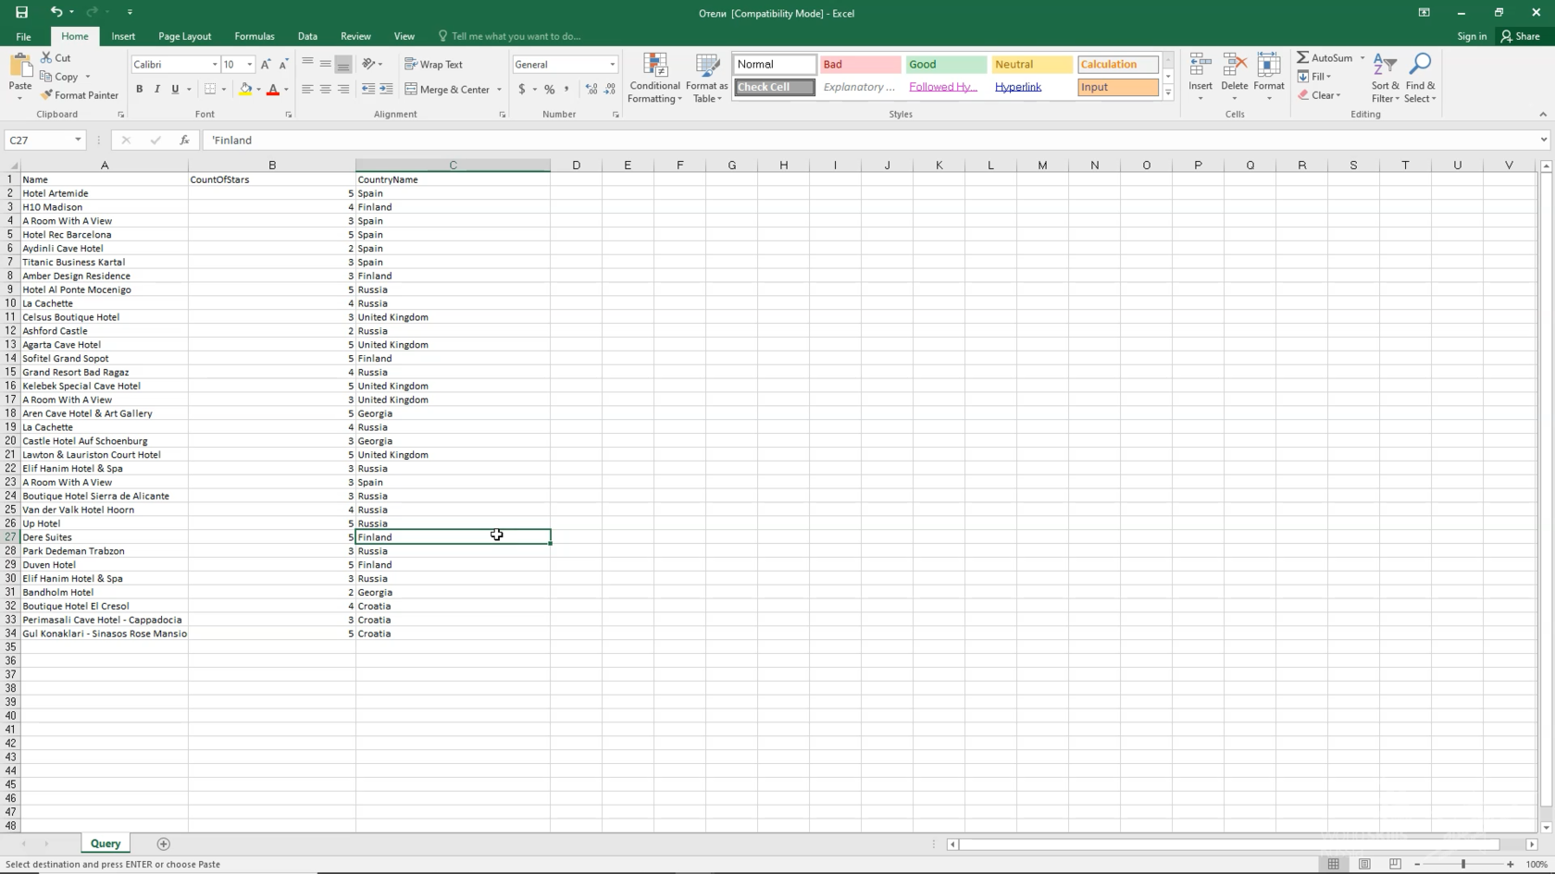Increase decimal places
1555x874 pixels.
(591, 90)
